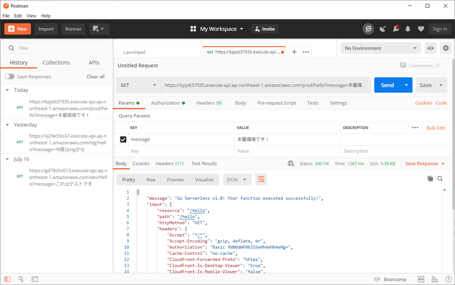Screen dimensions: 455x285
Task: Collapse the Yesterday history group
Action: click(8, 125)
